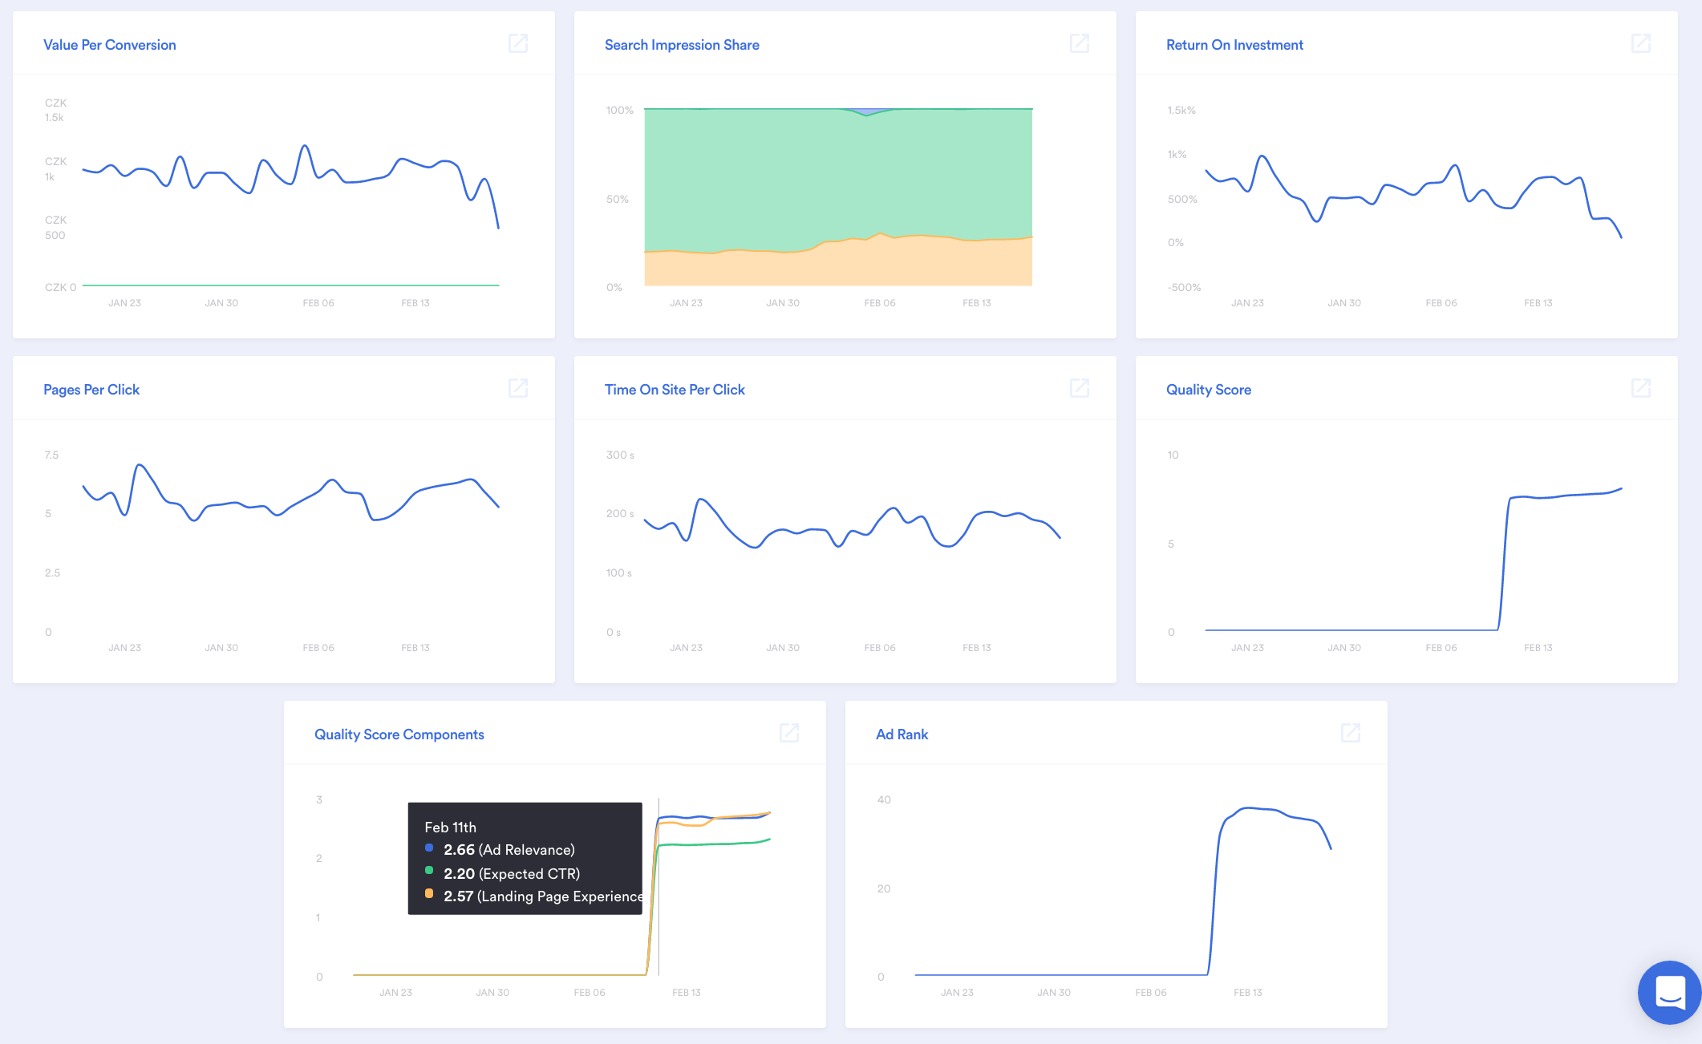Screen dimensions: 1702x1044
Task: Click the Return On Investment title
Action: tap(1234, 45)
